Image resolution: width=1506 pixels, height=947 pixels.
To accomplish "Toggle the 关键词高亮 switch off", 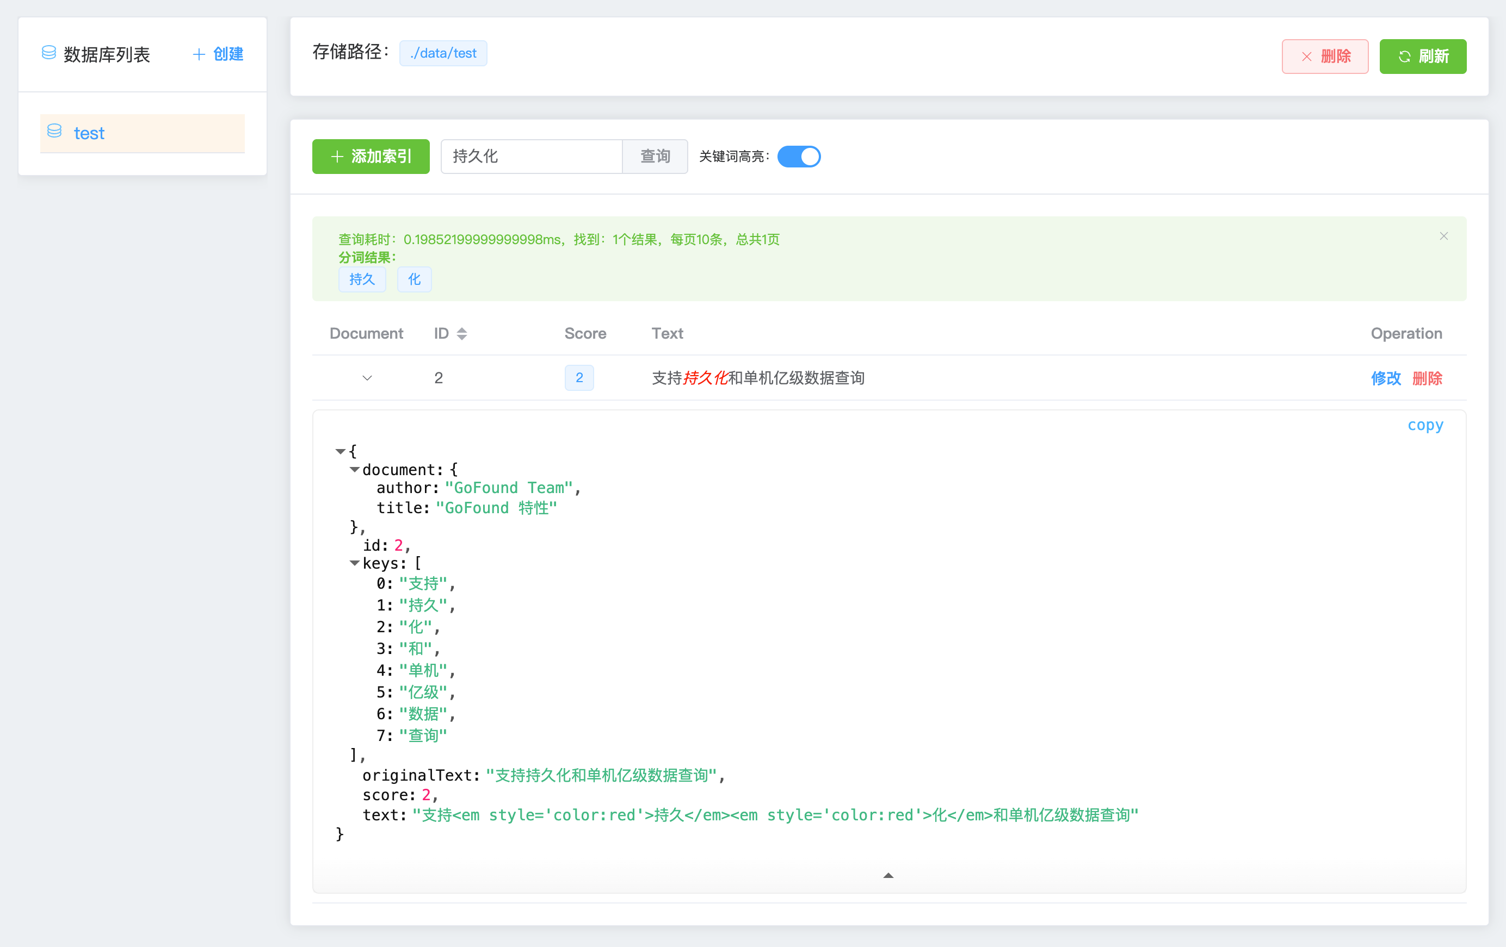I will 799,156.
